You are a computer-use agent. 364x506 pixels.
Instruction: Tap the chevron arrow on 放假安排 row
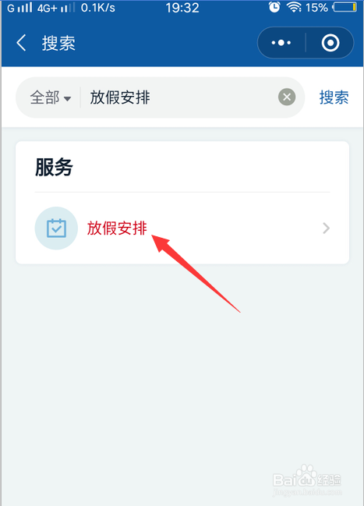point(327,228)
